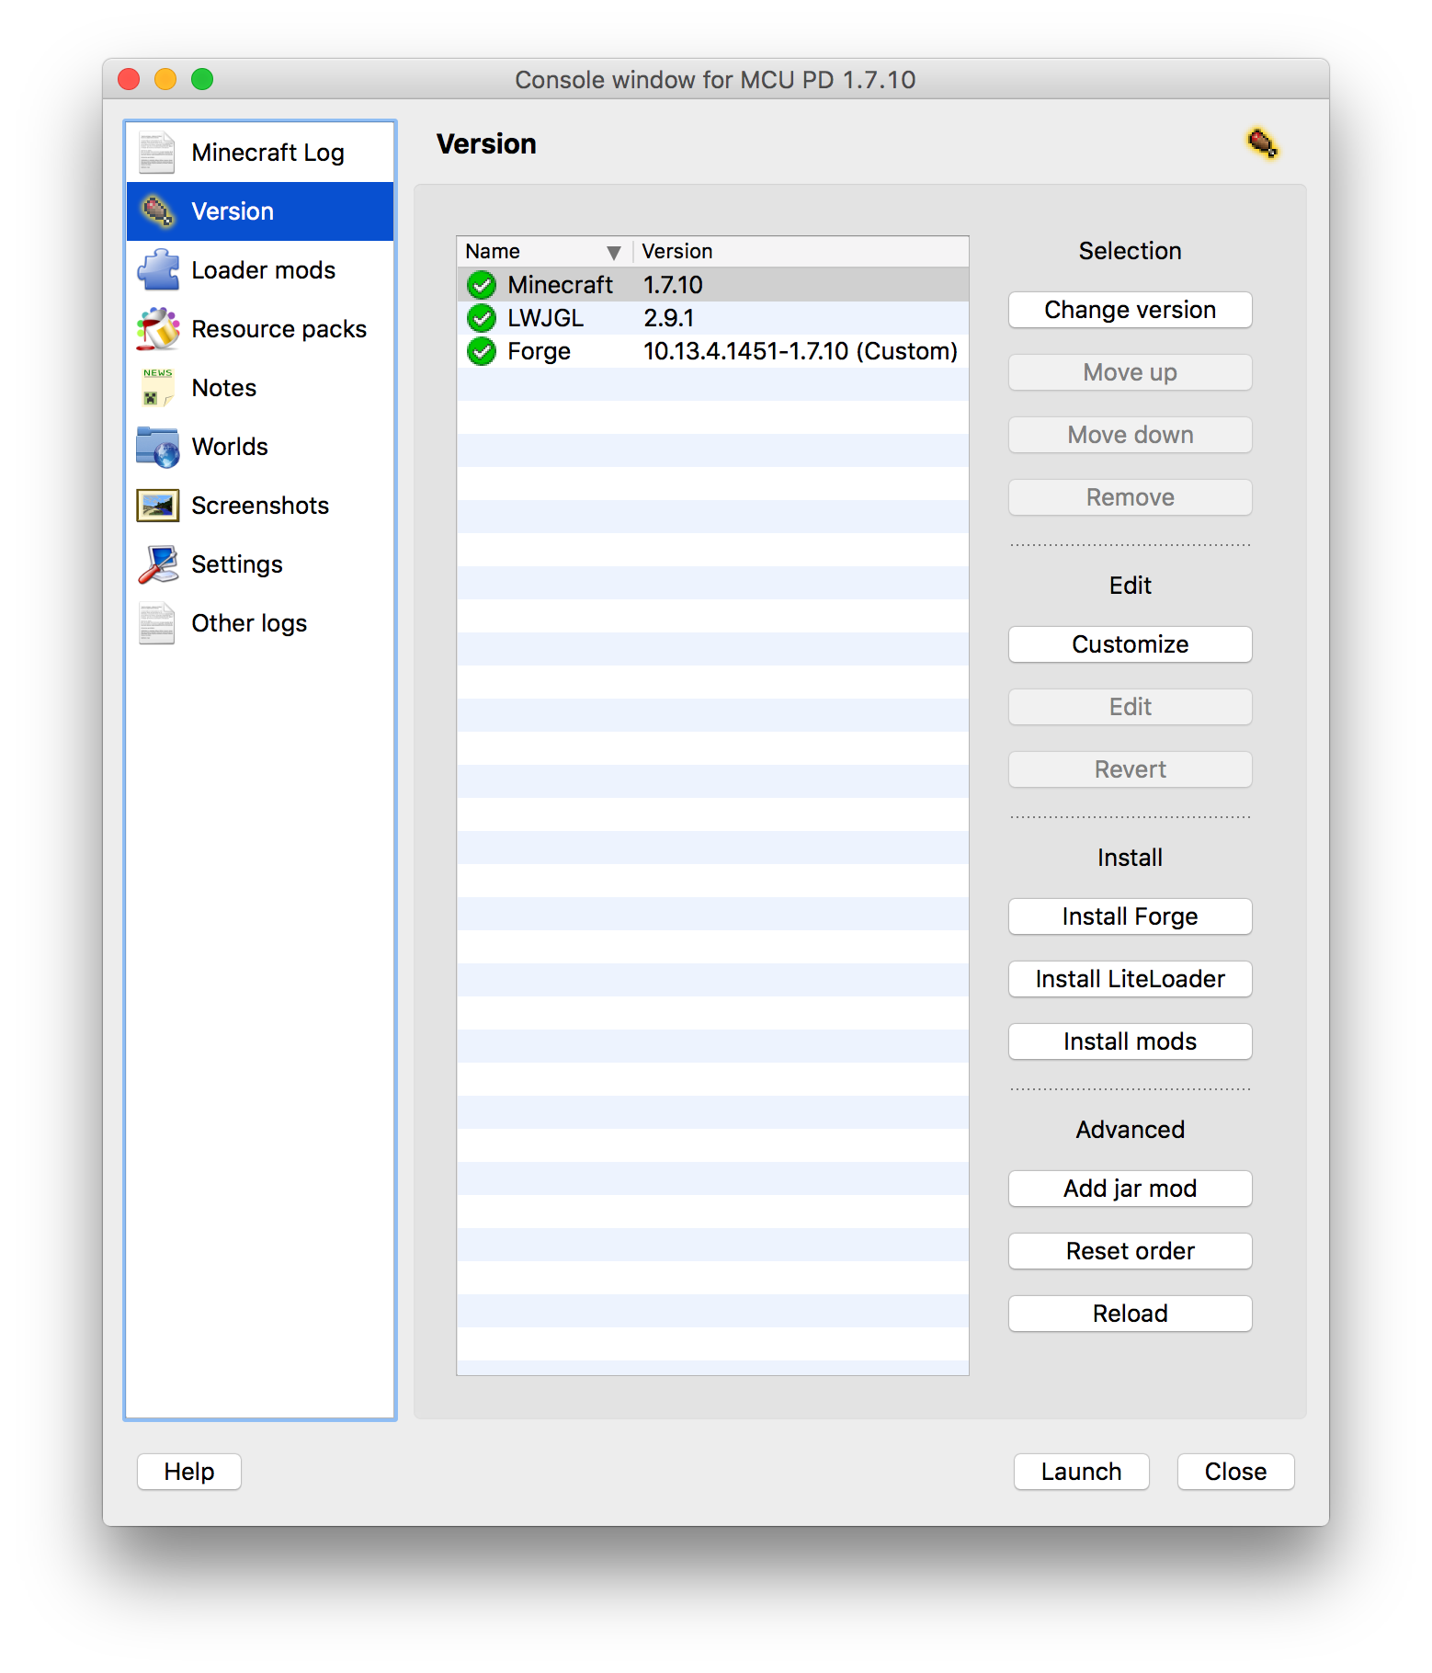Image resolution: width=1432 pixels, height=1673 pixels.
Task: Select the LWJGL row name
Action: (546, 318)
